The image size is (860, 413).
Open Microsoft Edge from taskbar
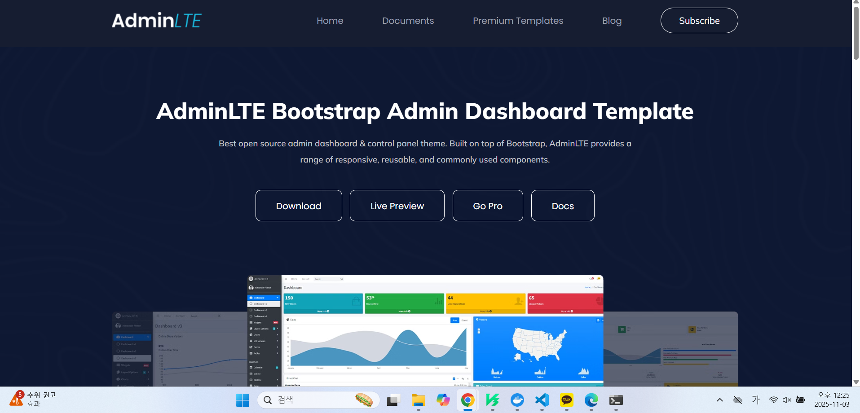[x=591, y=400]
